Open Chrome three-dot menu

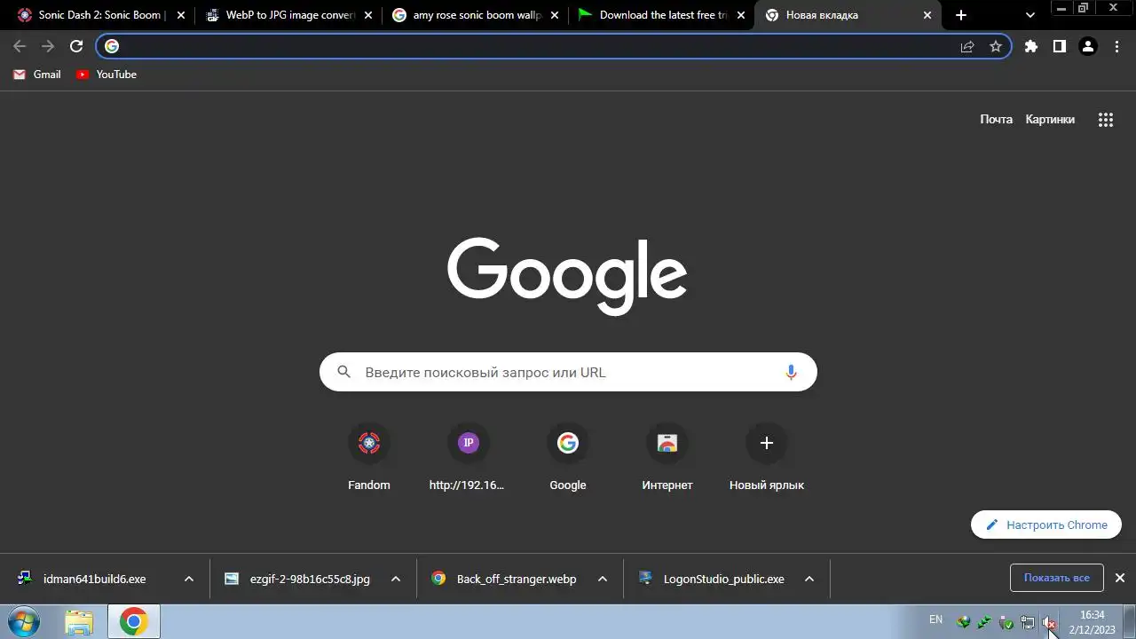pyautogui.click(x=1116, y=46)
